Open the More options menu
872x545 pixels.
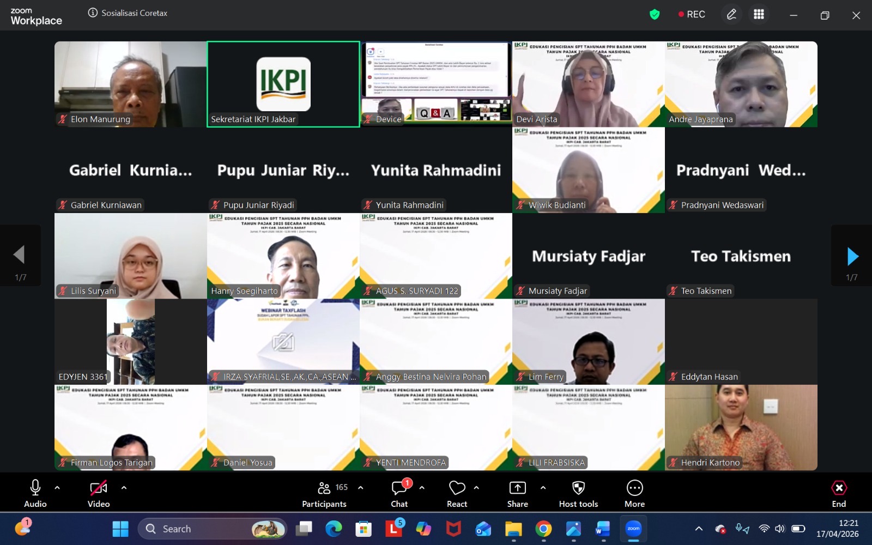(x=634, y=493)
